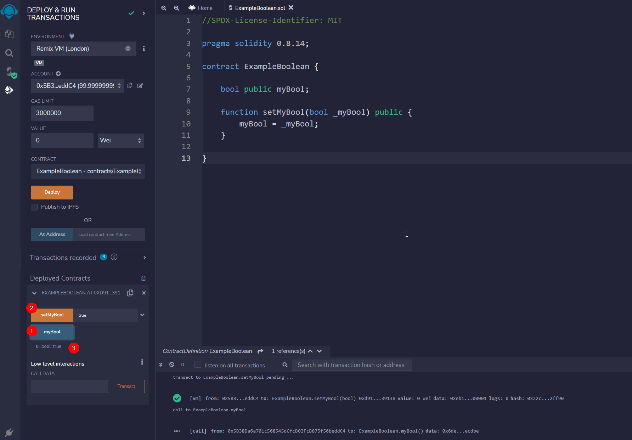632x440 pixels.
Task: Enable listen on all transactions
Action: pyautogui.click(x=198, y=365)
